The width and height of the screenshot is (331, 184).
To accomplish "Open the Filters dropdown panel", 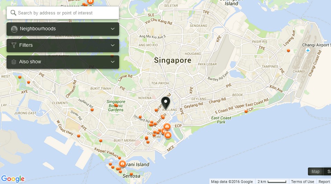I will (x=63, y=45).
